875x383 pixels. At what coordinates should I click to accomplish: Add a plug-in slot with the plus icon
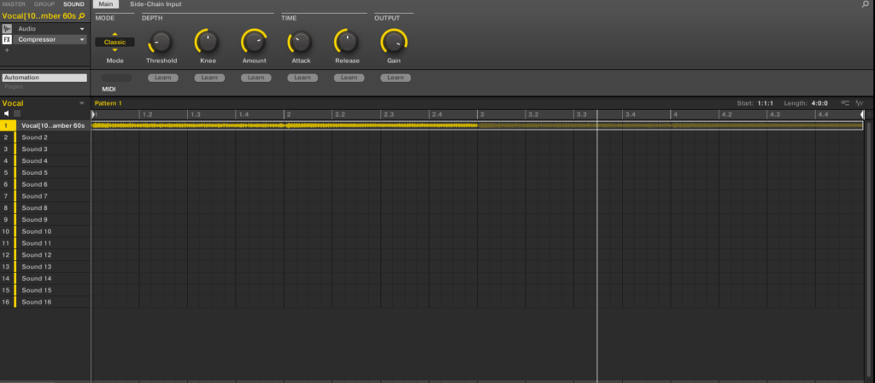7,50
